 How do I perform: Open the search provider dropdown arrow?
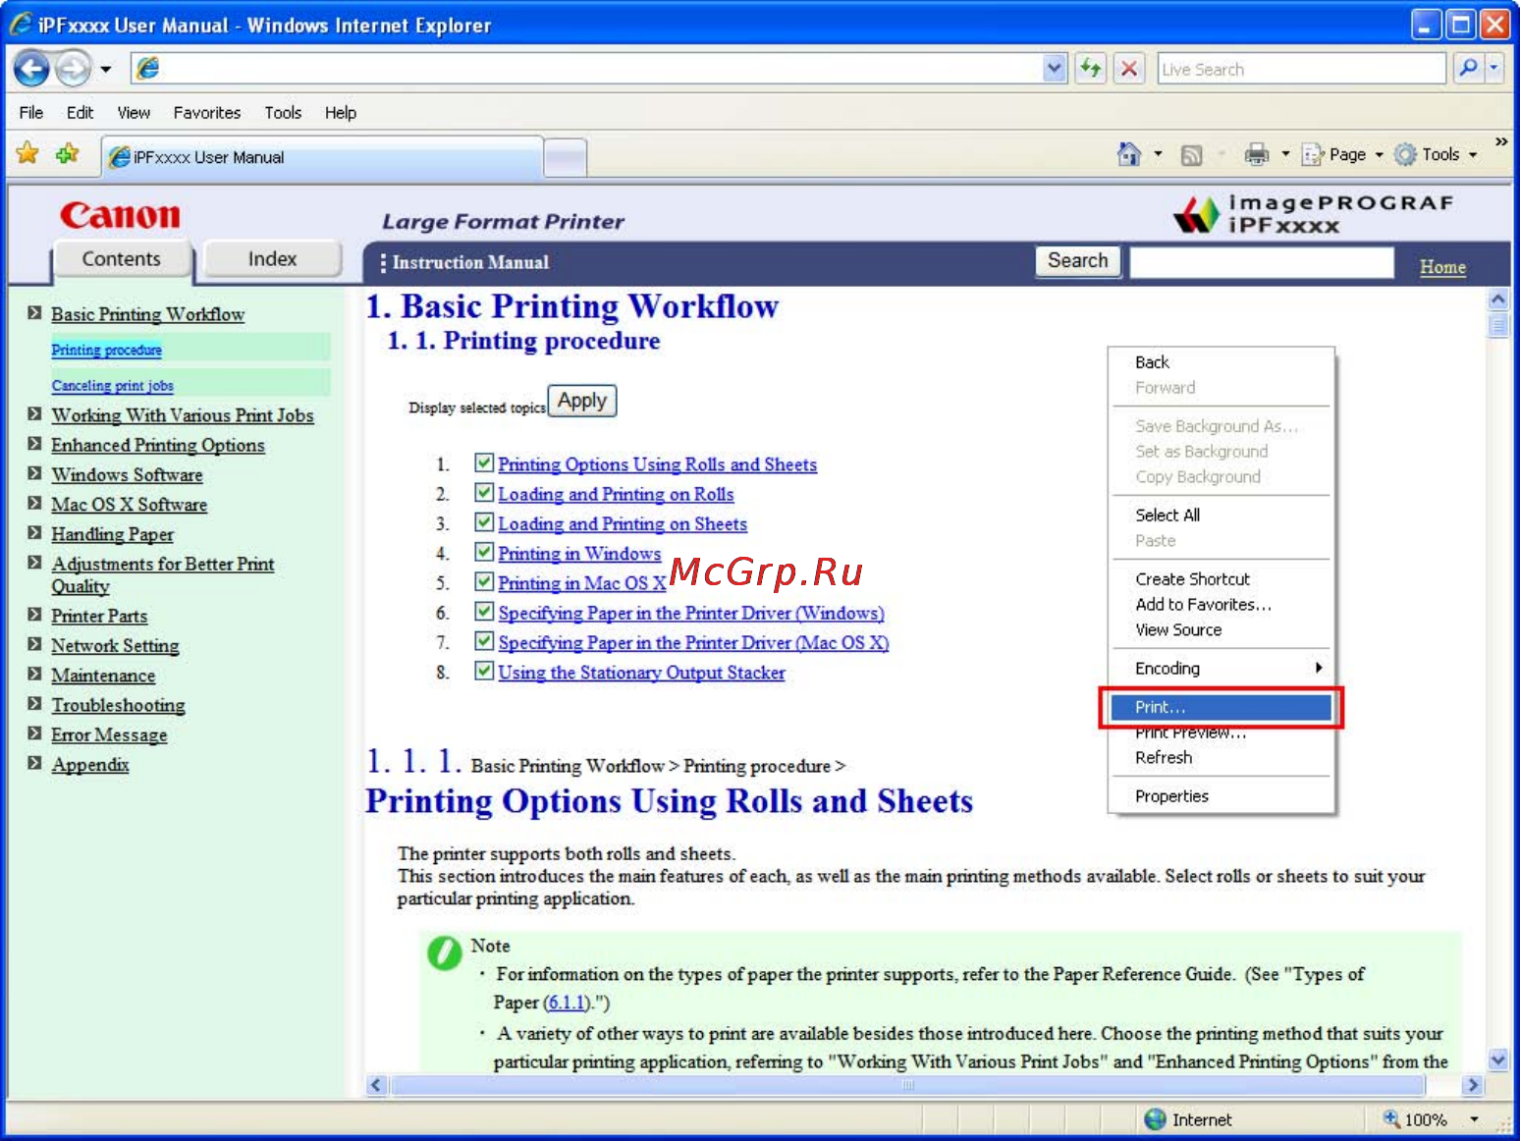(1494, 68)
